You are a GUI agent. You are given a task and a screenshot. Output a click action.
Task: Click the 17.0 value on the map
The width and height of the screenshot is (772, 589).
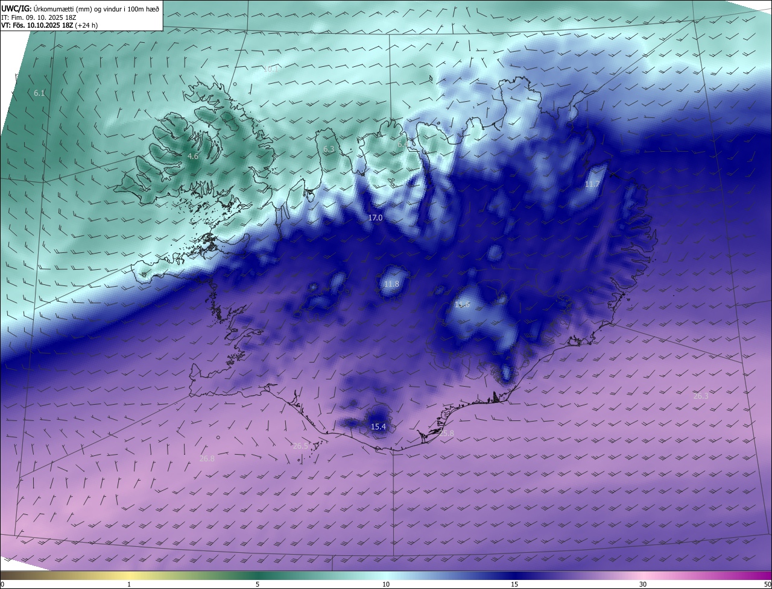click(375, 217)
